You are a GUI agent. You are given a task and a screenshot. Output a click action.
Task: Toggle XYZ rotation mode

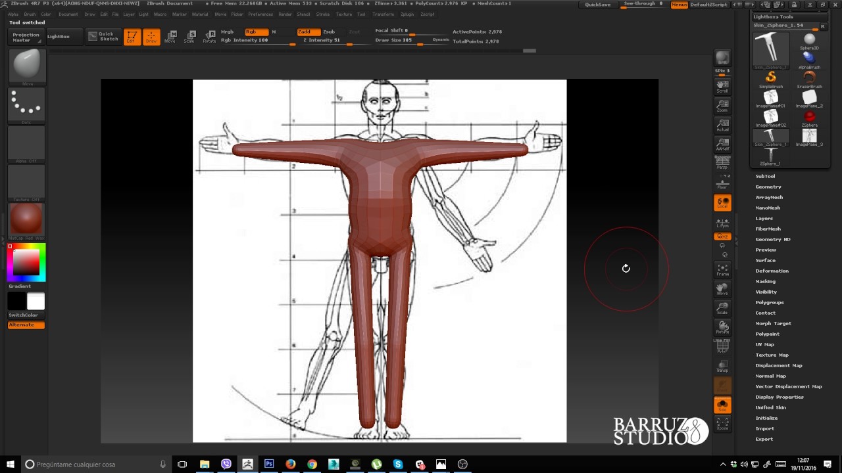click(x=722, y=236)
